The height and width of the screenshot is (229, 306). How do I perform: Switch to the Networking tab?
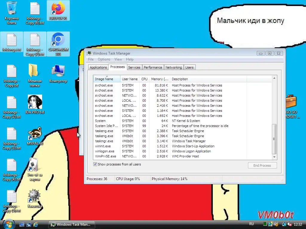174,67
